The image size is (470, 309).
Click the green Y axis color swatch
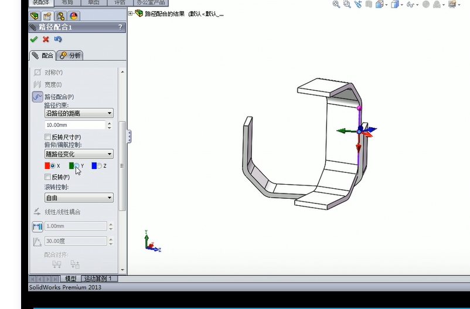click(71, 165)
